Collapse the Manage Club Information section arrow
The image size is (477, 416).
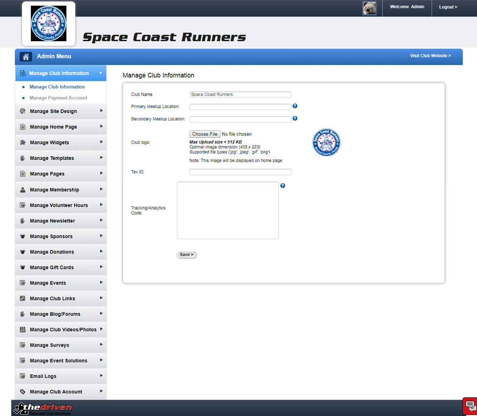point(101,73)
